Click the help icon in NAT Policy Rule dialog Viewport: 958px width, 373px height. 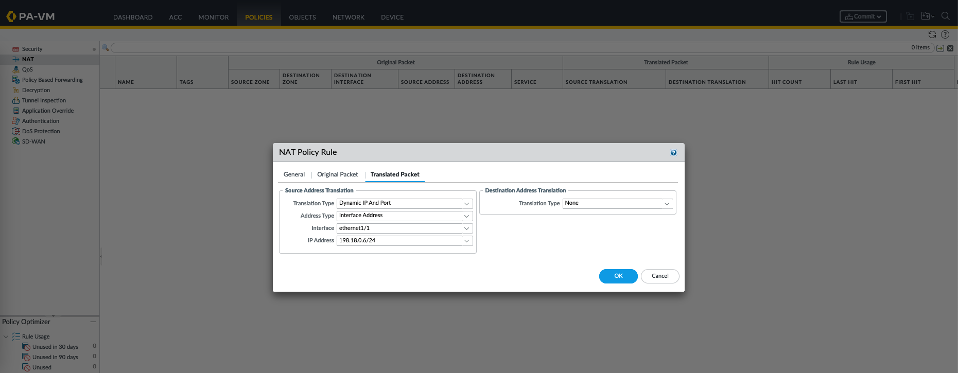tap(673, 153)
